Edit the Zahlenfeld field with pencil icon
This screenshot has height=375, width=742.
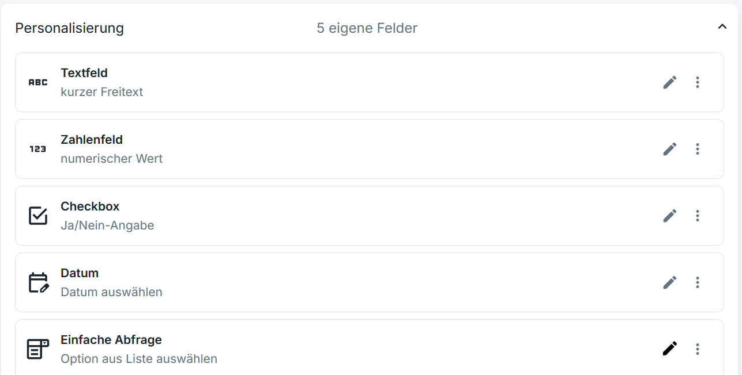point(669,149)
